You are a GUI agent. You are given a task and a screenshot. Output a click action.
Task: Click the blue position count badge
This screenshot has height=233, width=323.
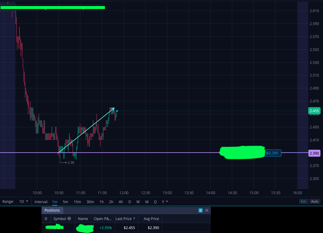pos(200,210)
